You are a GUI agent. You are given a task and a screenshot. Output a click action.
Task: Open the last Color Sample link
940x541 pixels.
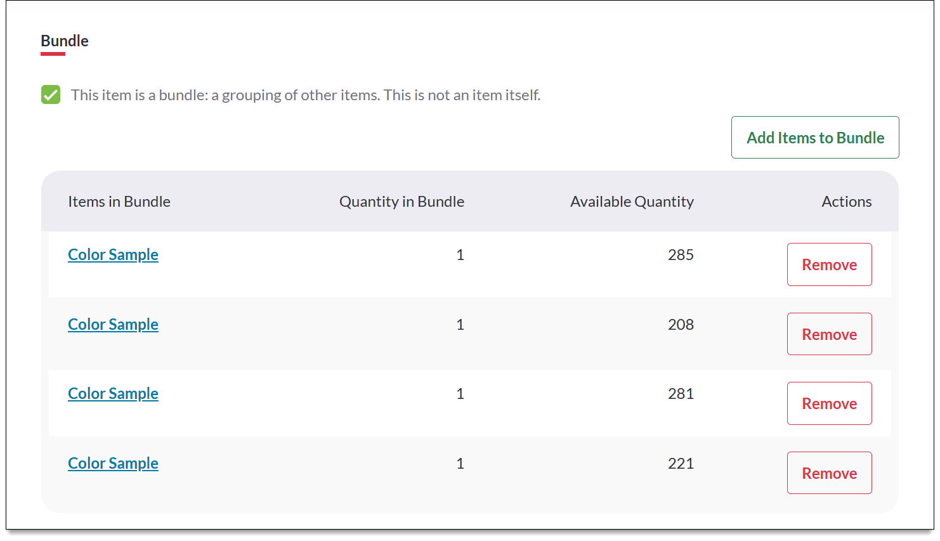[x=113, y=463]
